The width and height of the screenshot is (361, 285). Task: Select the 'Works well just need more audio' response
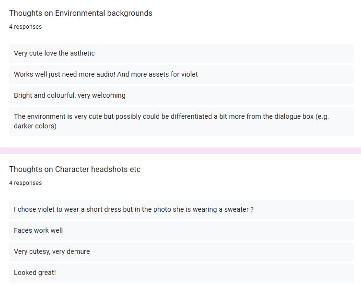181,75
